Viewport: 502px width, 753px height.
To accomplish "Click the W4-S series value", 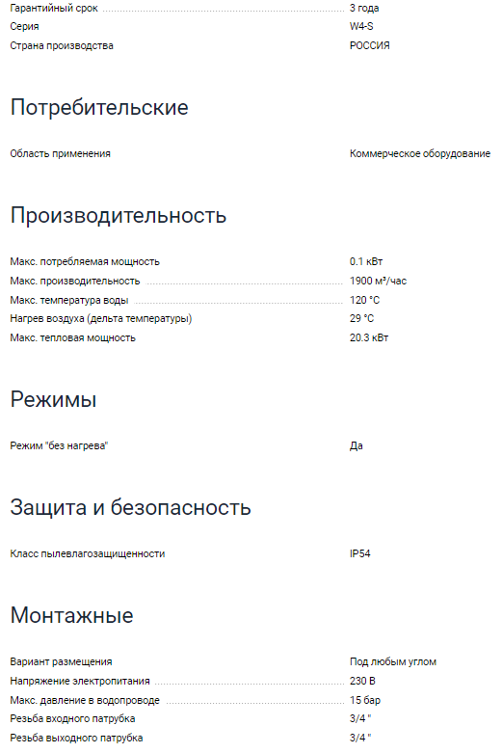I will coord(361,26).
